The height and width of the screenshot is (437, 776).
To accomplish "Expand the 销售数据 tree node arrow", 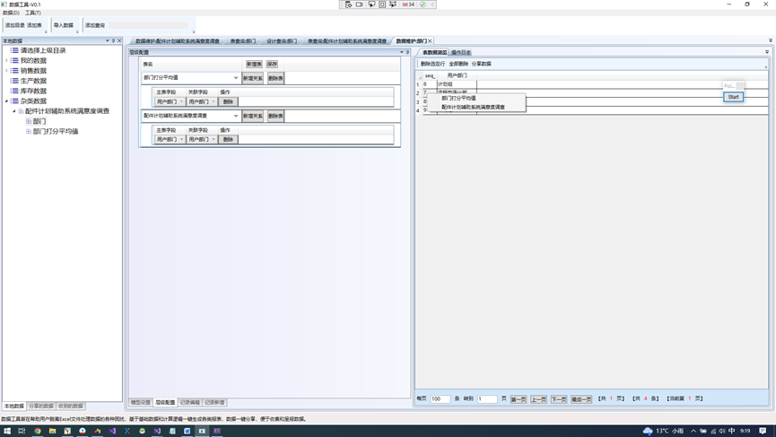I will point(6,71).
